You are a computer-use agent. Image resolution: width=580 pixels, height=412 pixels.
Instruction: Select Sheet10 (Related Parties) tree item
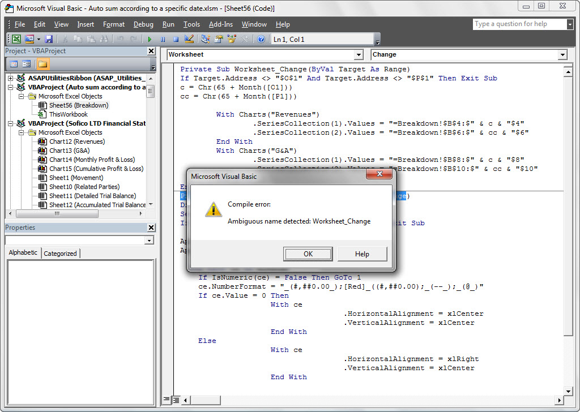[x=84, y=187]
